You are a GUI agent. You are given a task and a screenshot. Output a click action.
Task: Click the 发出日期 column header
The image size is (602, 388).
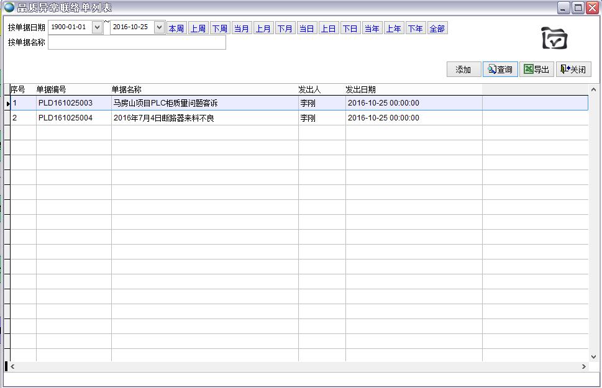click(x=361, y=89)
